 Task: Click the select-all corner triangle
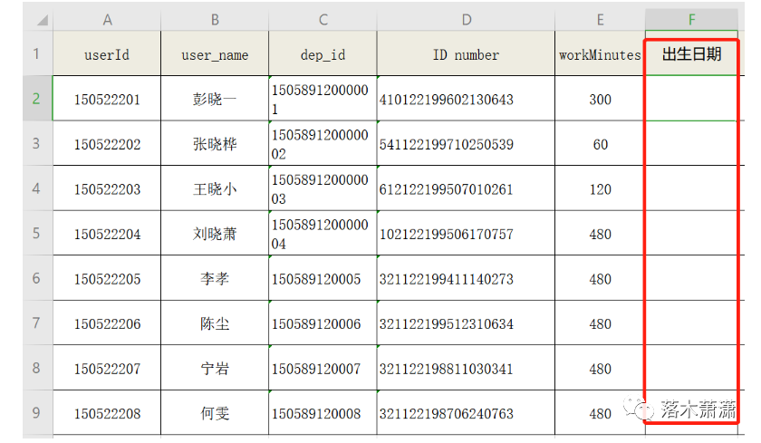[43, 20]
